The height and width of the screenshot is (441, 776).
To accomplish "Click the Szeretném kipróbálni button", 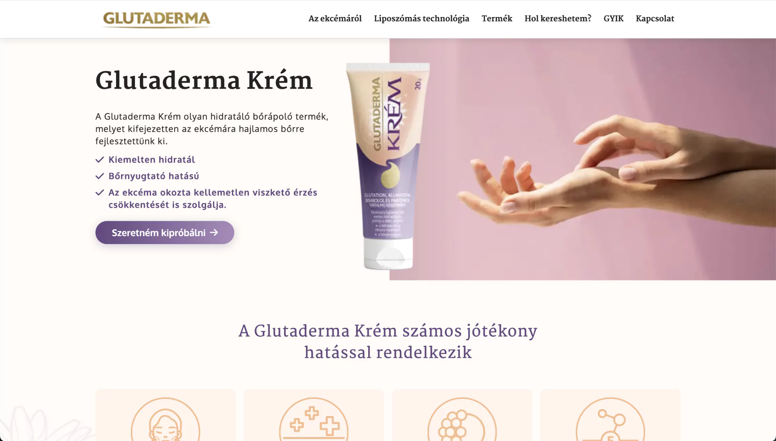I will coord(165,232).
